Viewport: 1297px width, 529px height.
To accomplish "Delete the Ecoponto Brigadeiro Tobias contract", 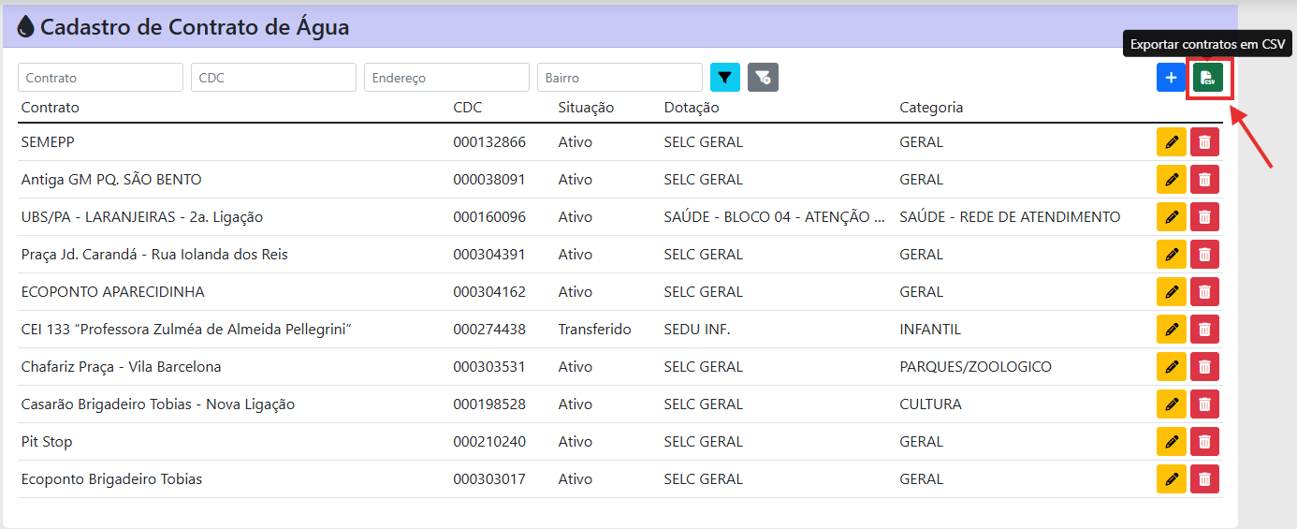I will 1204,479.
